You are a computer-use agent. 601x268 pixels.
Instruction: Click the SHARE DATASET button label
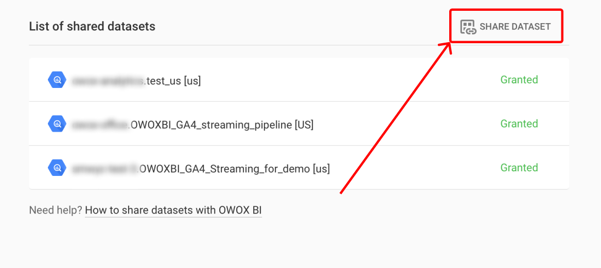point(515,27)
